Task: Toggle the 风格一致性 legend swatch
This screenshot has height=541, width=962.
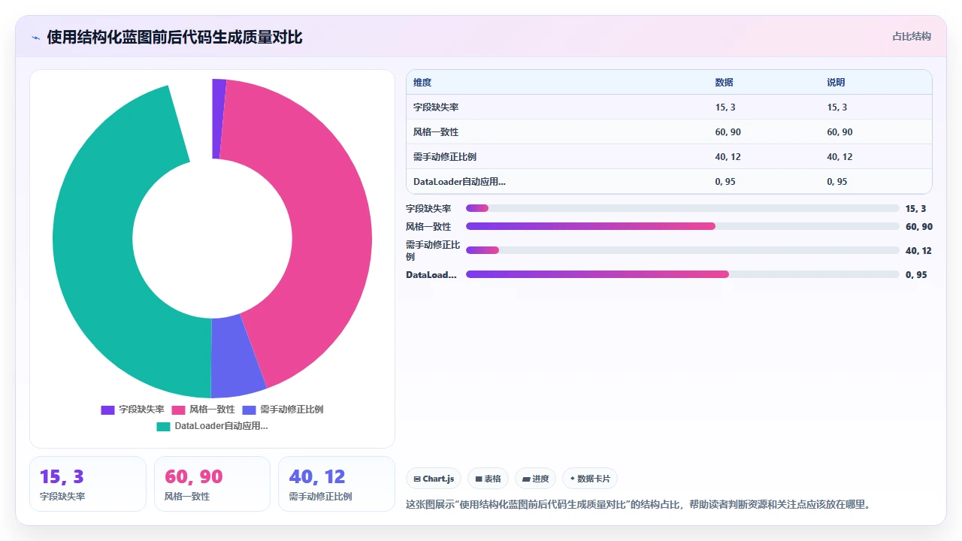Action: click(178, 410)
